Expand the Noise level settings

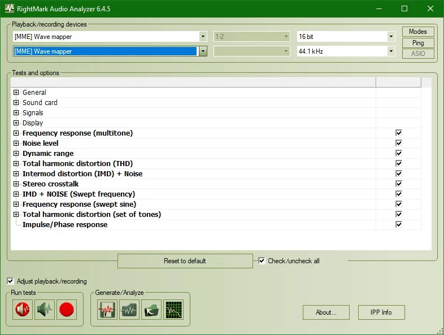(x=16, y=143)
